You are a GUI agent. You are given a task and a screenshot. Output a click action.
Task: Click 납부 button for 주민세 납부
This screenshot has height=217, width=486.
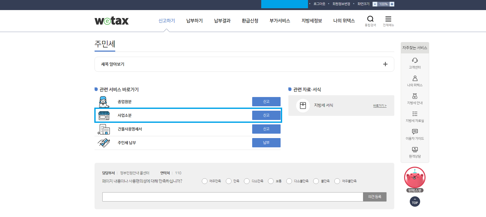click(266, 143)
